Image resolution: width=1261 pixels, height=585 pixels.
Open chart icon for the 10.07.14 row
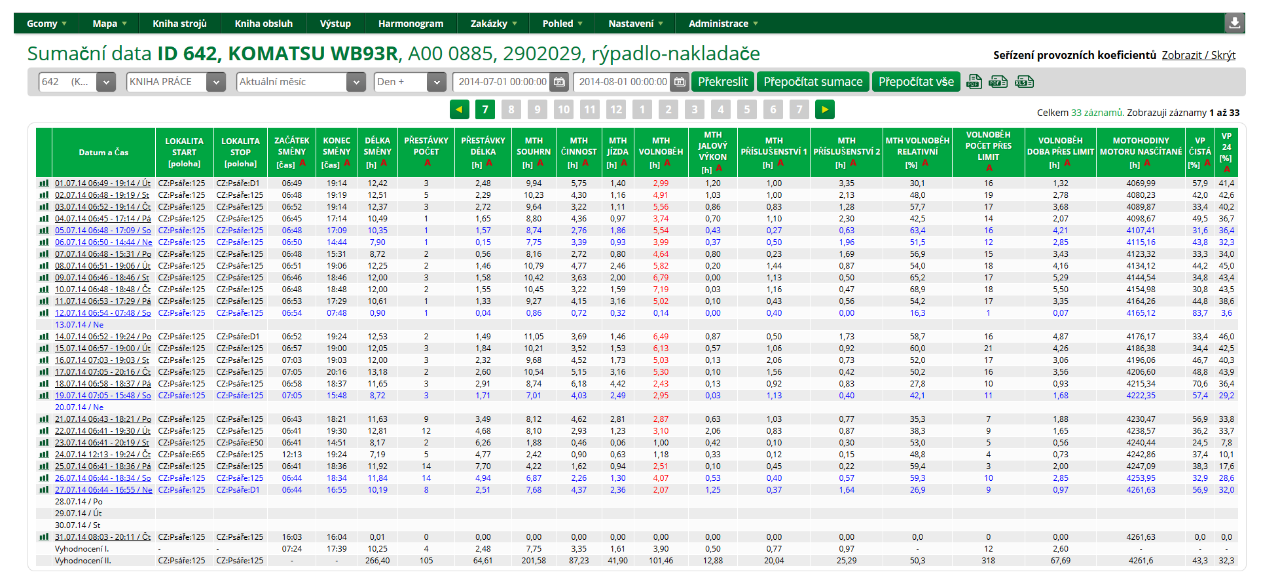click(44, 290)
